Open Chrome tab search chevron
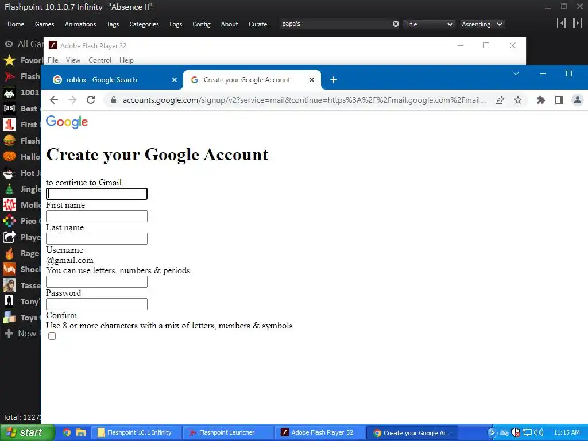This screenshot has height=441, width=588. click(x=516, y=73)
